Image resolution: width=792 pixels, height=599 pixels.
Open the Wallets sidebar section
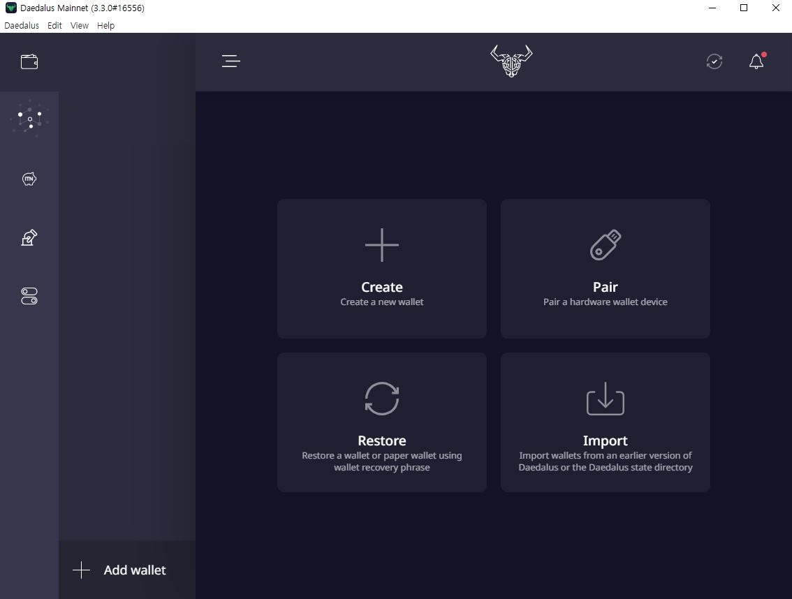tap(29, 62)
